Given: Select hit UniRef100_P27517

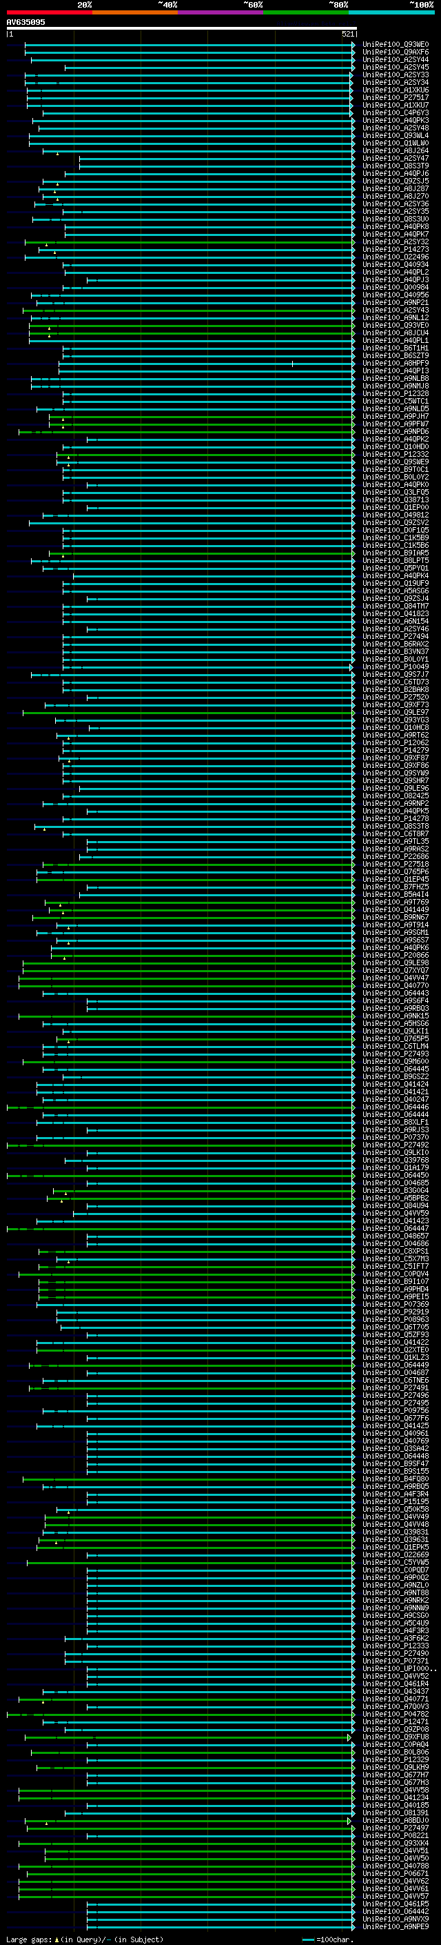Looking at the screenshot, I should 396,97.
